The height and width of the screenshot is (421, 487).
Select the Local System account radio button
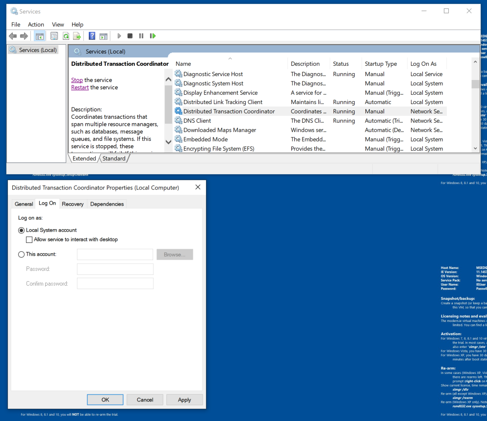click(21, 230)
